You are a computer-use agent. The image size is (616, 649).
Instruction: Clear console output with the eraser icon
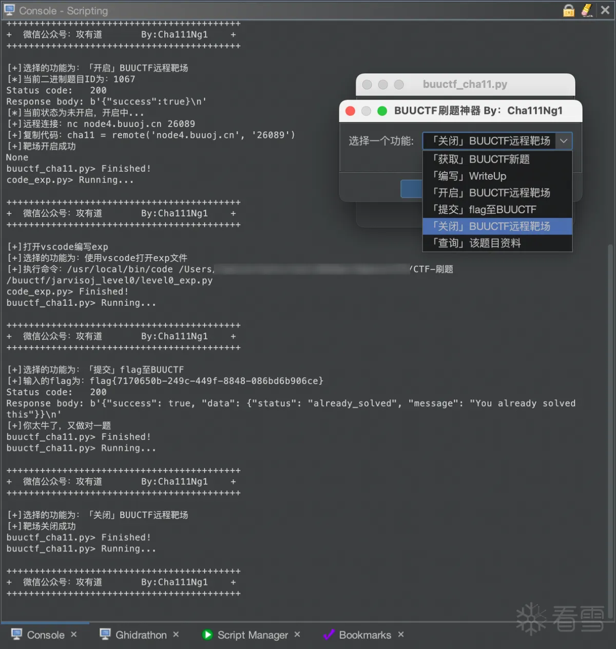[587, 10]
